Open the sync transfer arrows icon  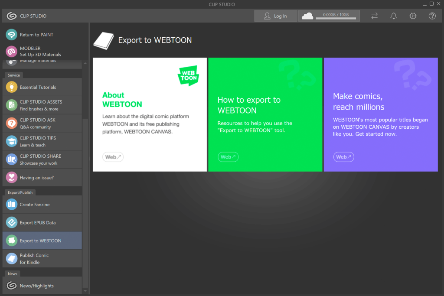click(x=374, y=16)
